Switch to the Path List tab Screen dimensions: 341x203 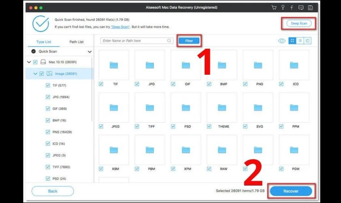pos(76,42)
